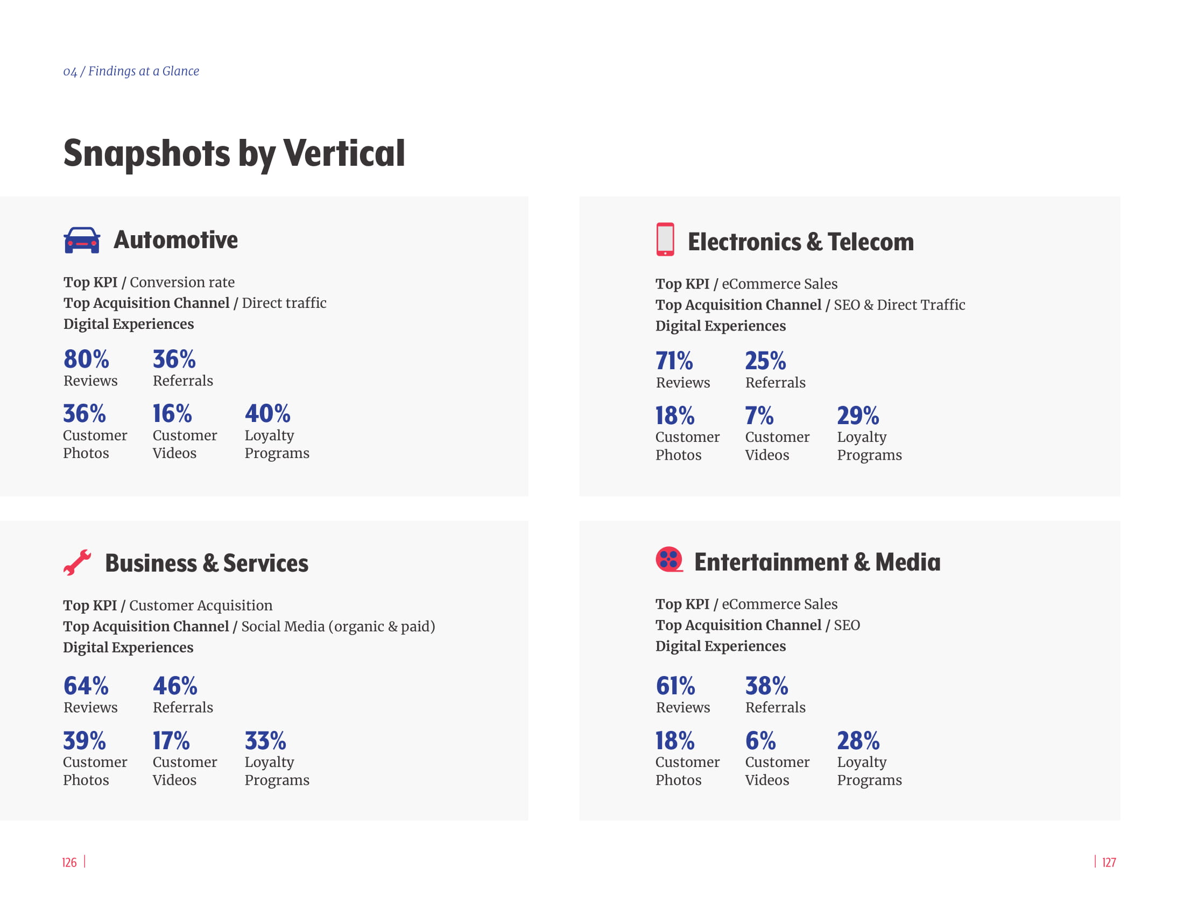1184x915 pixels.
Task: Click the "04 / Findings at a Glance" breadcrumb
Action: coord(131,71)
